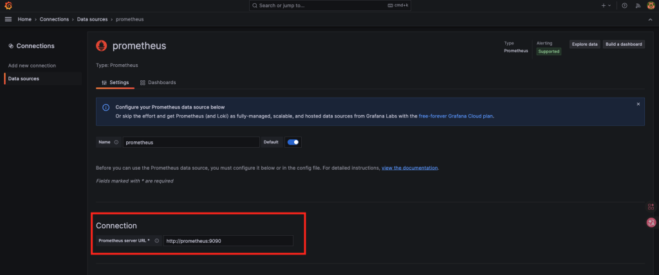Click the cmd+k shortcut hint
659x275 pixels.
(x=398, y=5)
